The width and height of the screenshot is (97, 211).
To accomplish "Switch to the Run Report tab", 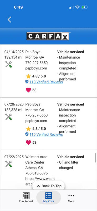I will 26,197.
